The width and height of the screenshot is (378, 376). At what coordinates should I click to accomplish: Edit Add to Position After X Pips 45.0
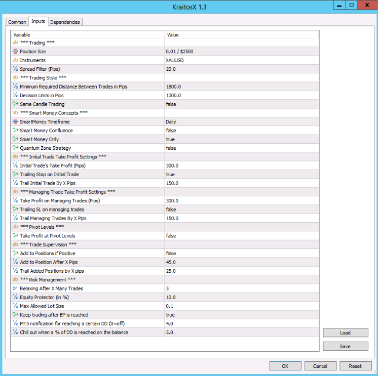pos(242,262)
